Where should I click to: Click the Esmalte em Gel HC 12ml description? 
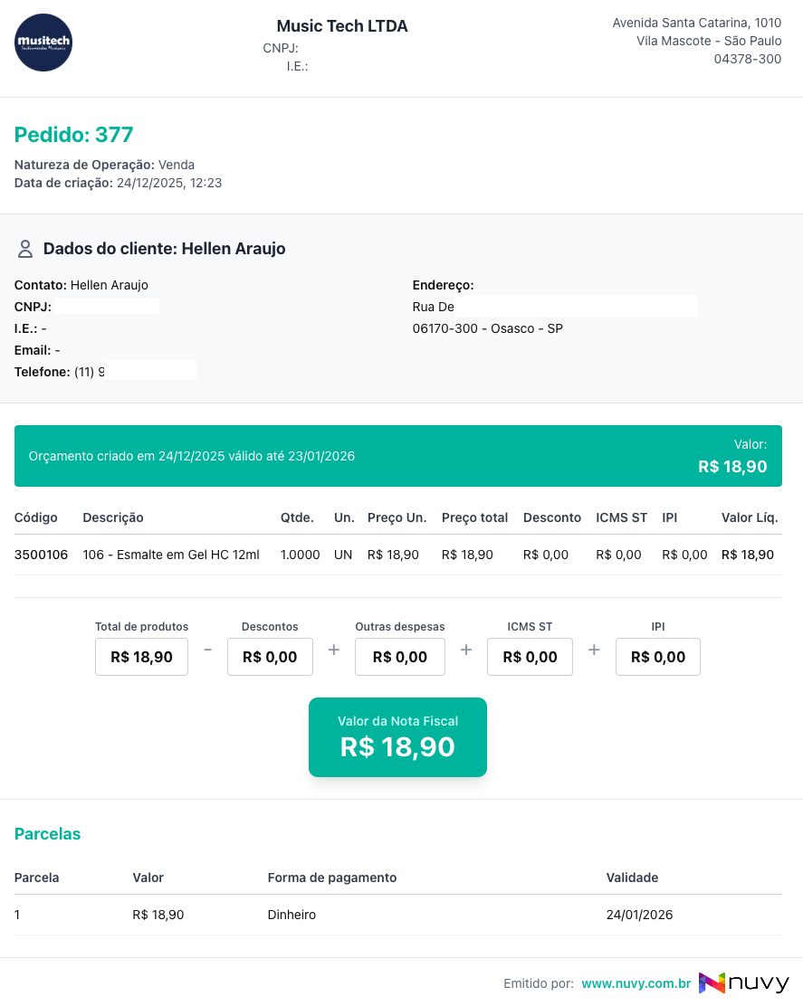(x=171, y=555)
